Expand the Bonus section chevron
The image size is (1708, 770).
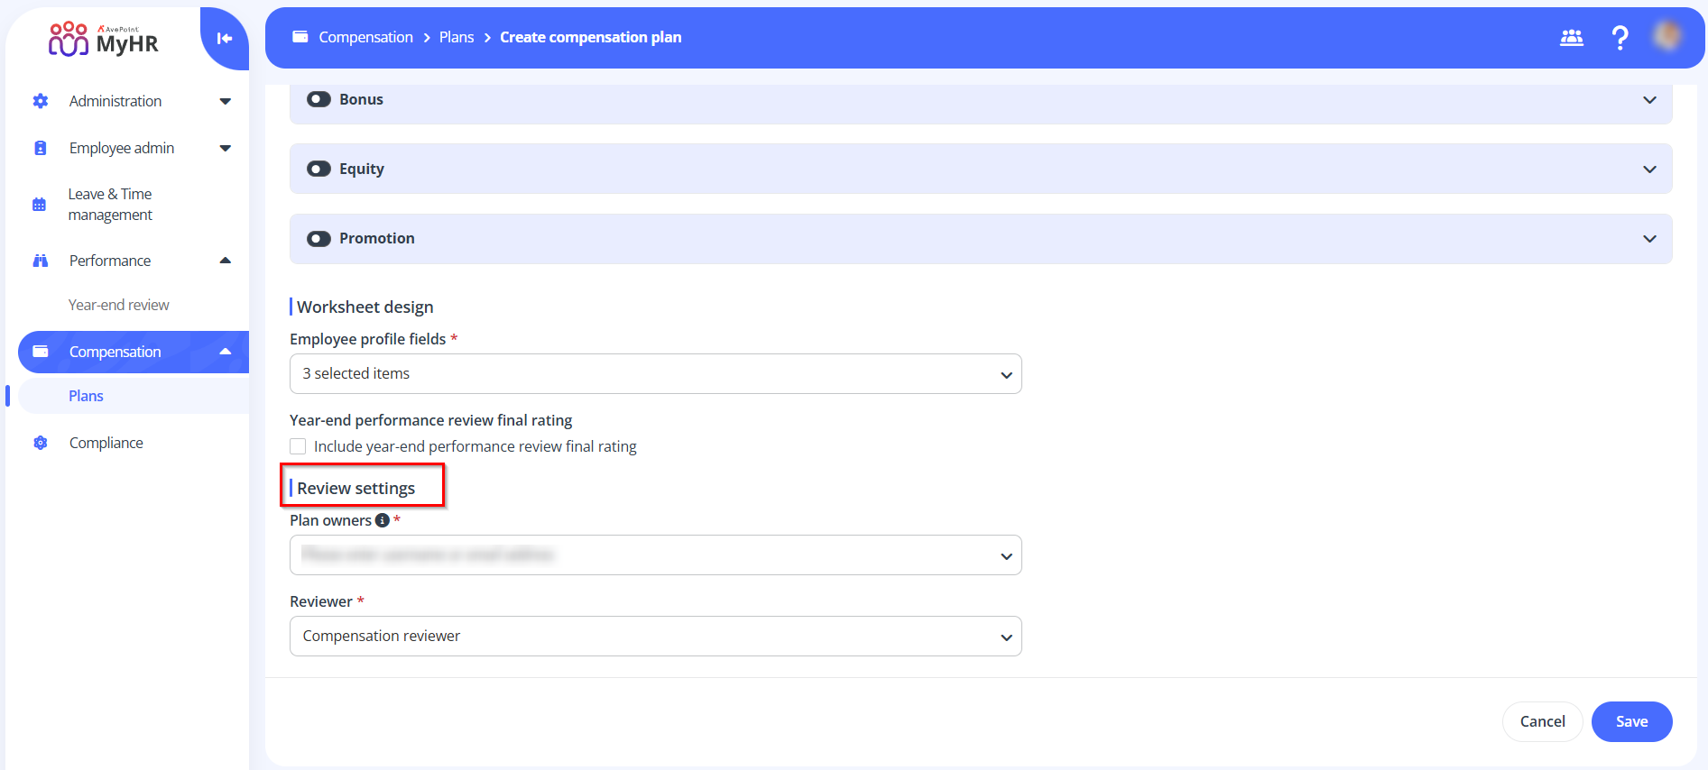click(1649, 99)
